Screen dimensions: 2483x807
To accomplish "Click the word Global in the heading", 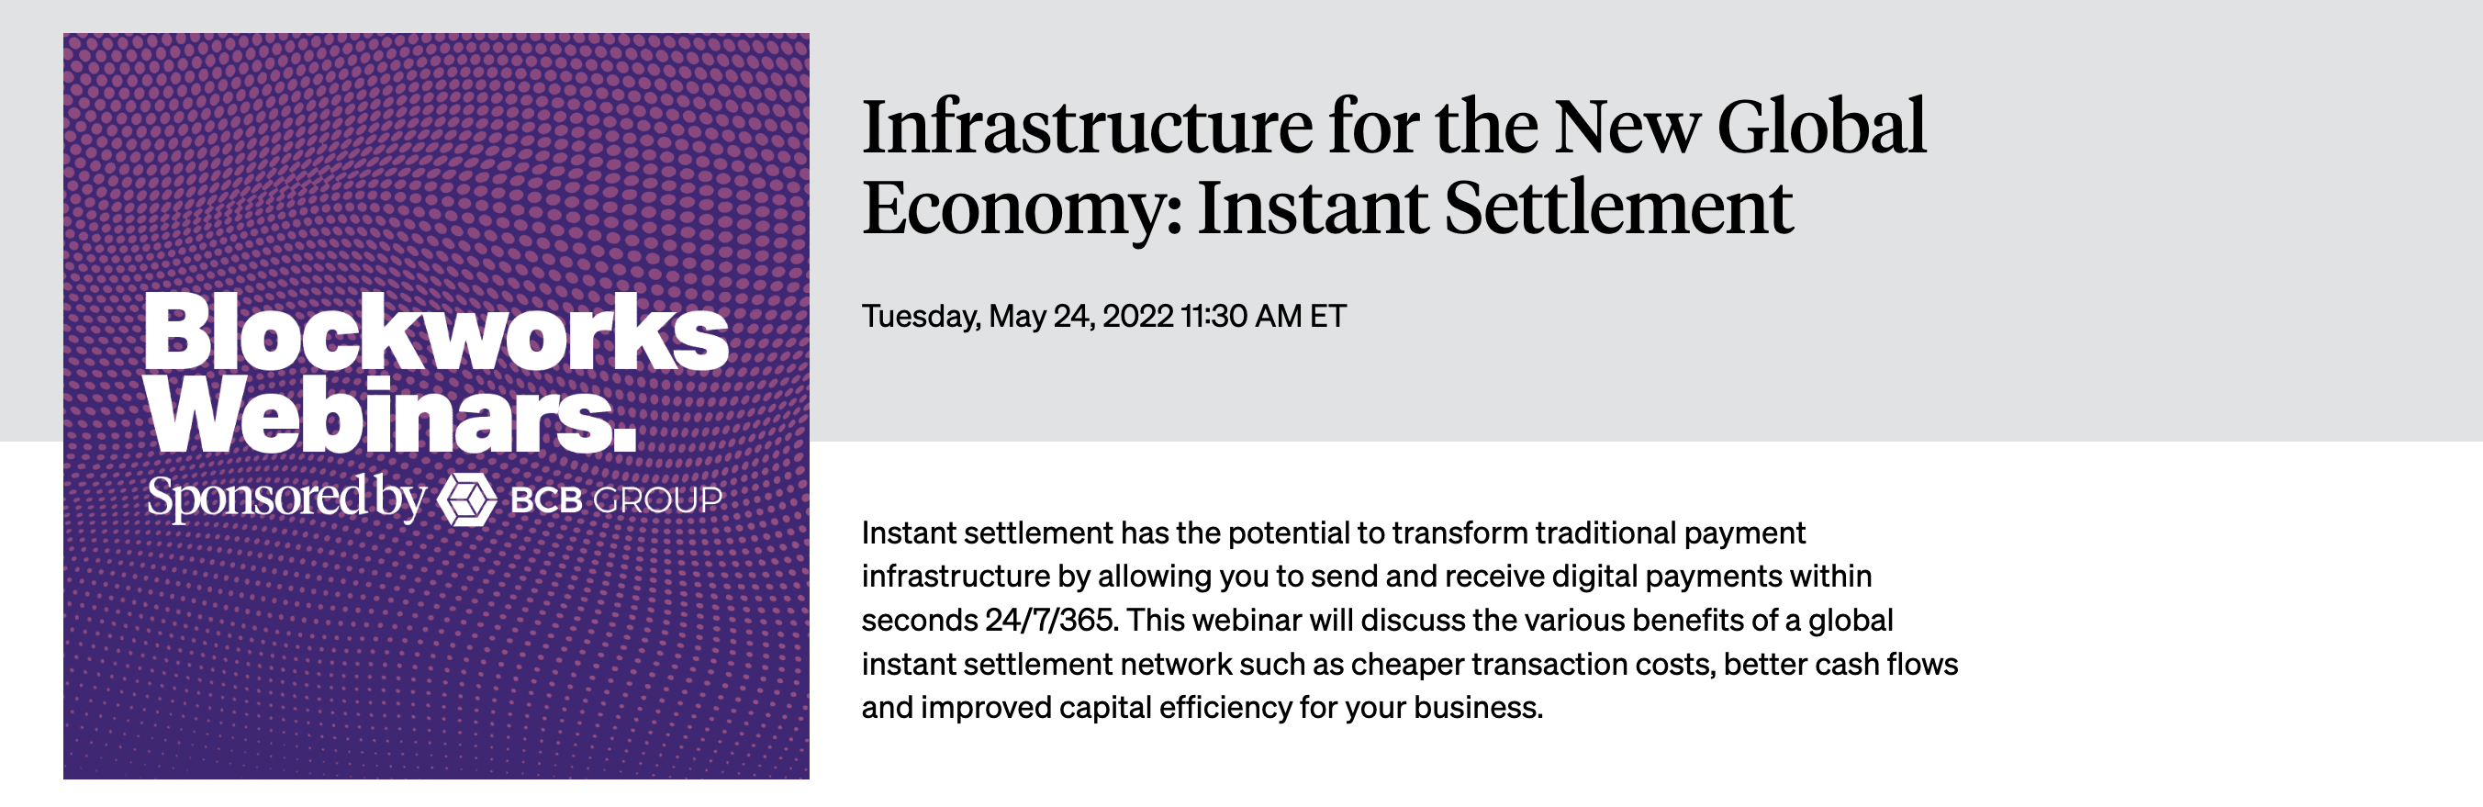I will (1821, 127).
